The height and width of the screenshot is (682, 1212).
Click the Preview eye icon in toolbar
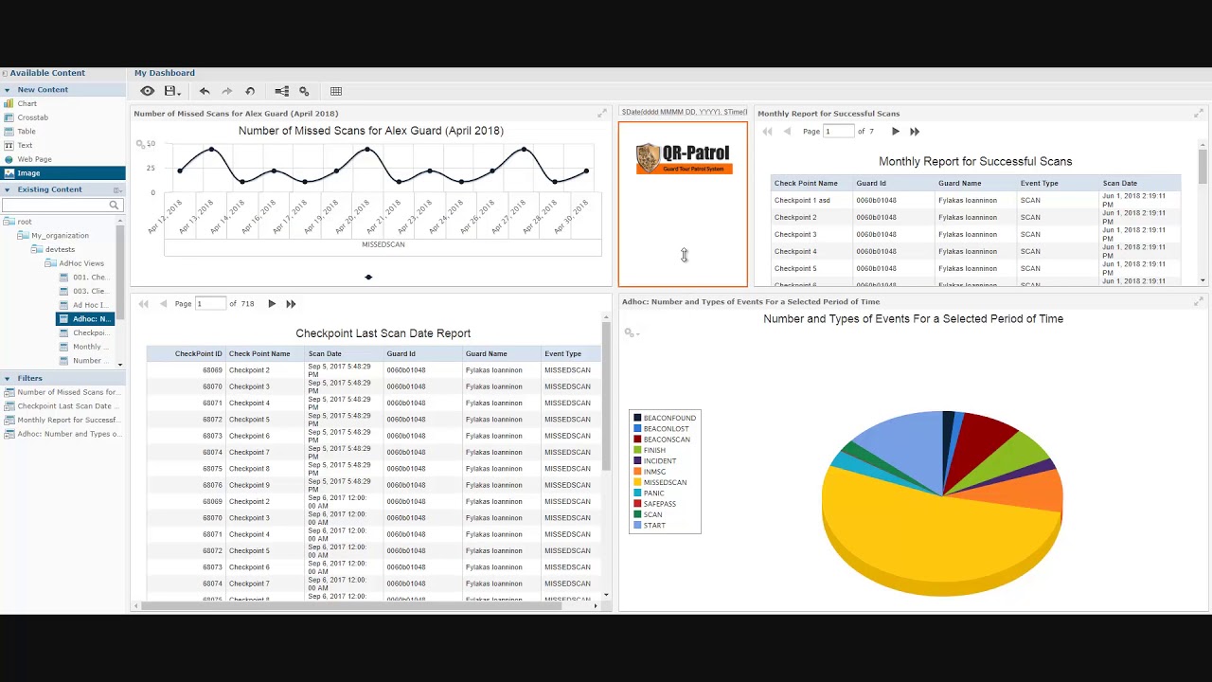click(147, 91)
